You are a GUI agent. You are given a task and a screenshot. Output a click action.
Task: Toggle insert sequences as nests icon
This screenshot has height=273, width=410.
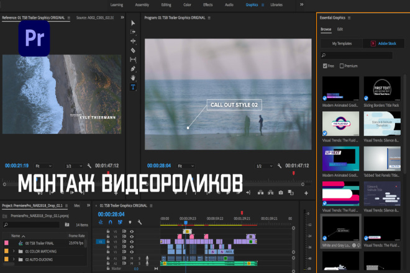(x=101, y=222)
